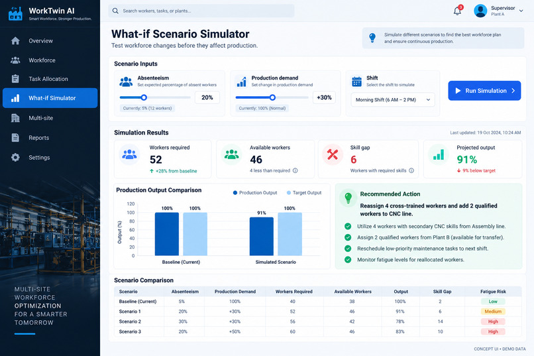Screen dimensions: 534x356
Task: Click the Reports document icon
Action: point(15,138)
